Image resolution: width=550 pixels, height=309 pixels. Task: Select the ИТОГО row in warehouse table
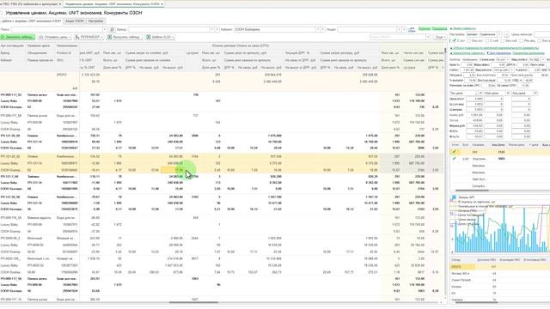[500, 267]
